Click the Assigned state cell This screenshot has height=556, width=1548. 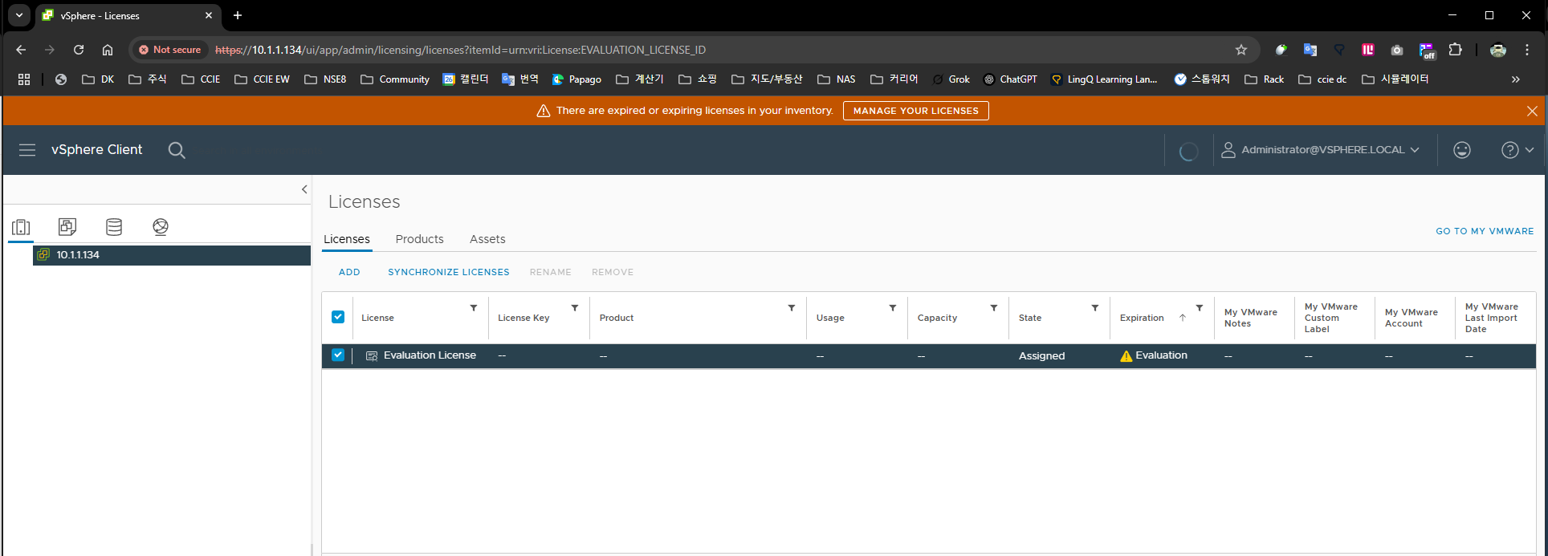1041,356
